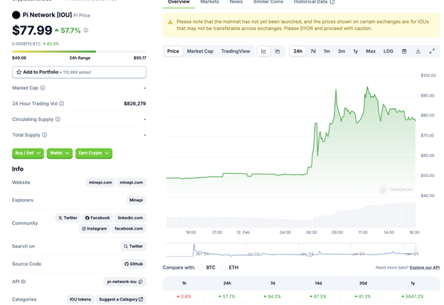Image resolution: width=444 pixels, height=305 pixels.
Task: Click the -0.6% 1h change value
Action: [x=184, y=296]
